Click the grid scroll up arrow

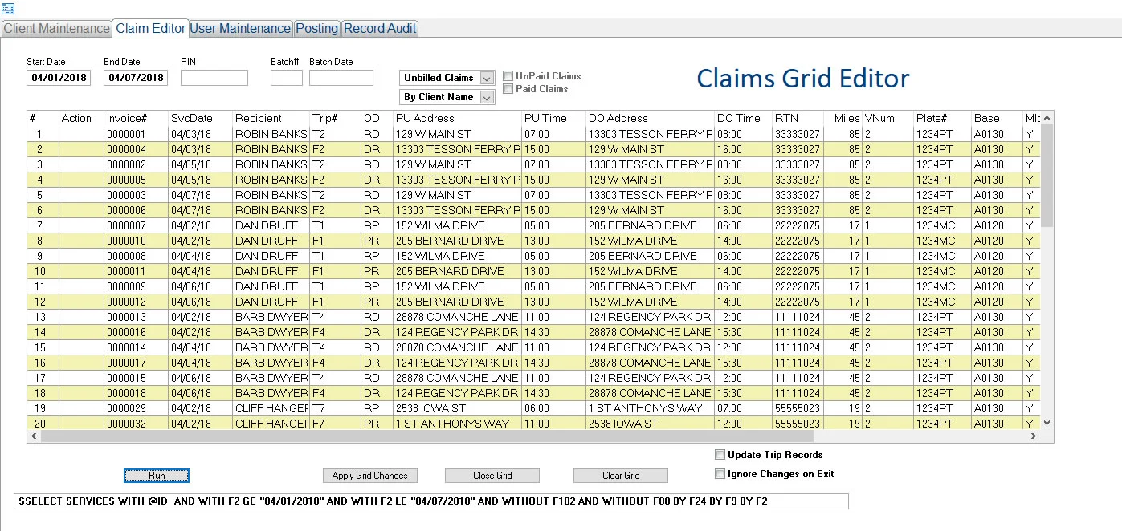(1047, 118)
